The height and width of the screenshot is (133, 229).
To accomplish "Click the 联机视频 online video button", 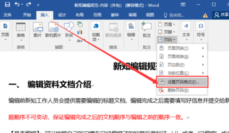I will [x=113, y=30].
